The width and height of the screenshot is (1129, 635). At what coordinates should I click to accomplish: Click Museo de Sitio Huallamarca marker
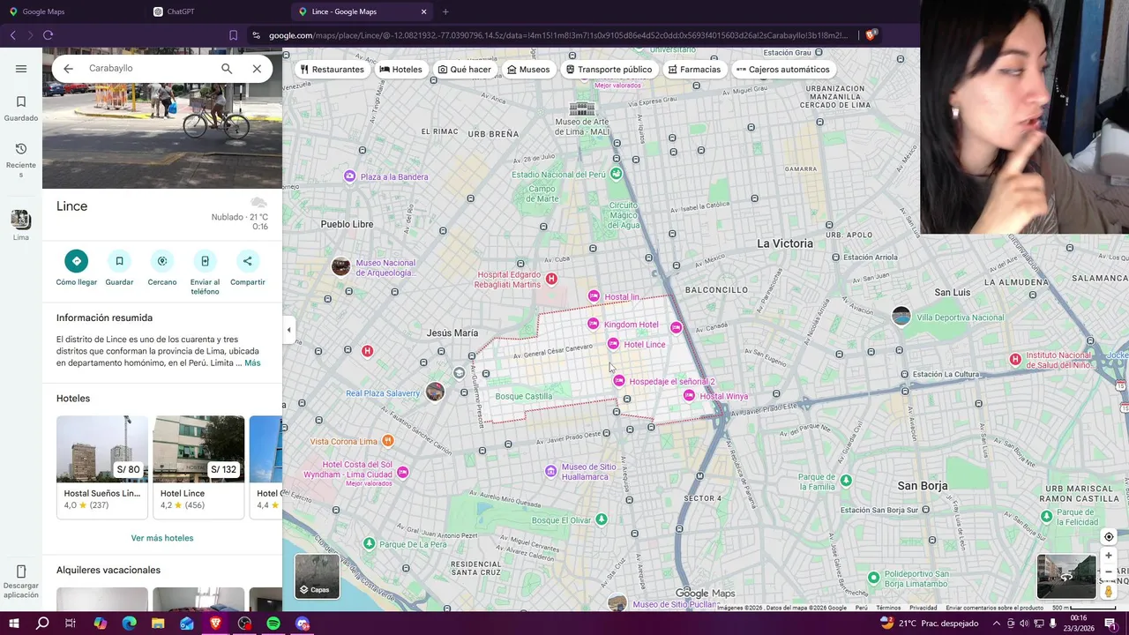[551, 471]
